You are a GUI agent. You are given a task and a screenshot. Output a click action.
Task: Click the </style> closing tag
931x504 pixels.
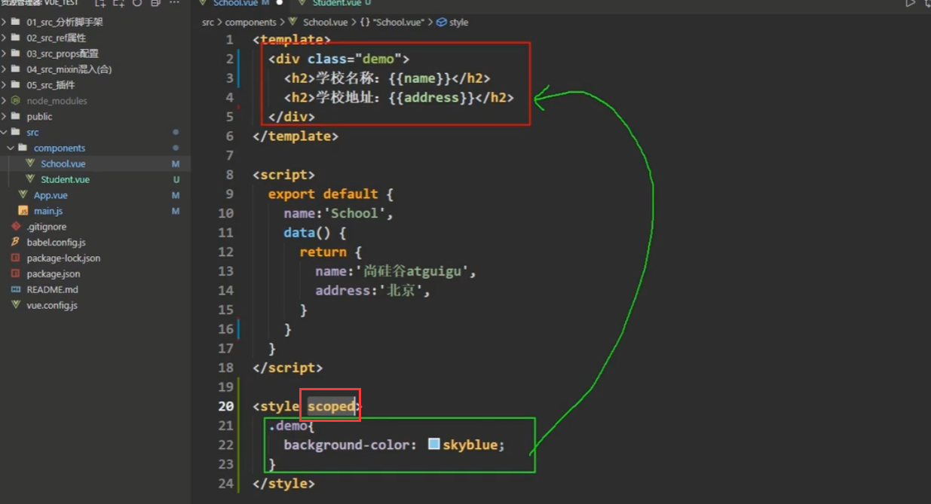point(284,484)
